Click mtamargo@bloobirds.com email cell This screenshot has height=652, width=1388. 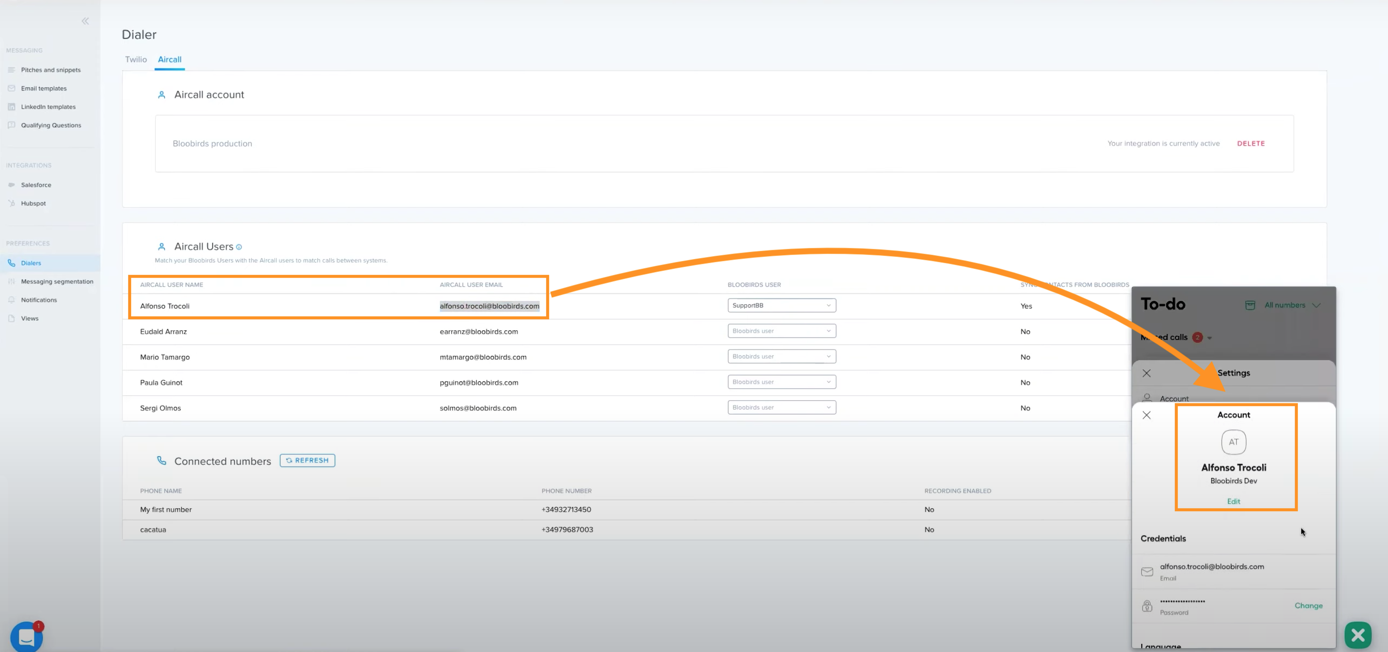(x=483, y=357)
